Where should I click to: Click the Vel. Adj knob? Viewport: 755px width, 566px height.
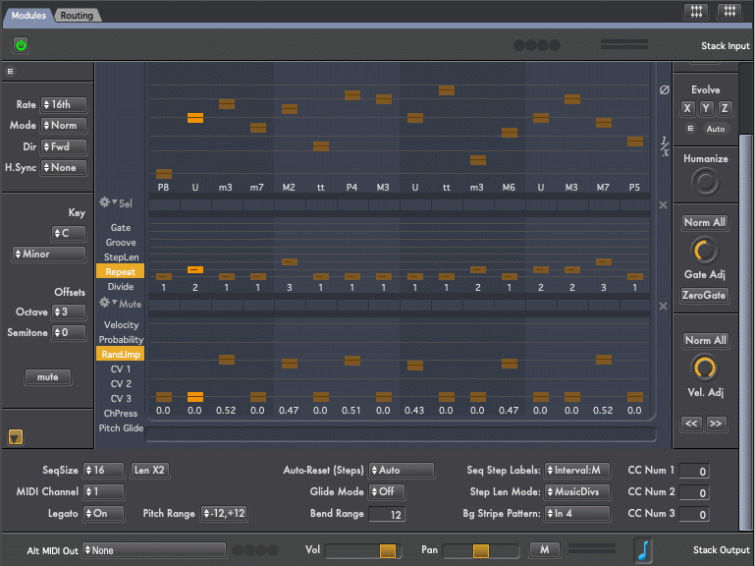pos(705,368)
